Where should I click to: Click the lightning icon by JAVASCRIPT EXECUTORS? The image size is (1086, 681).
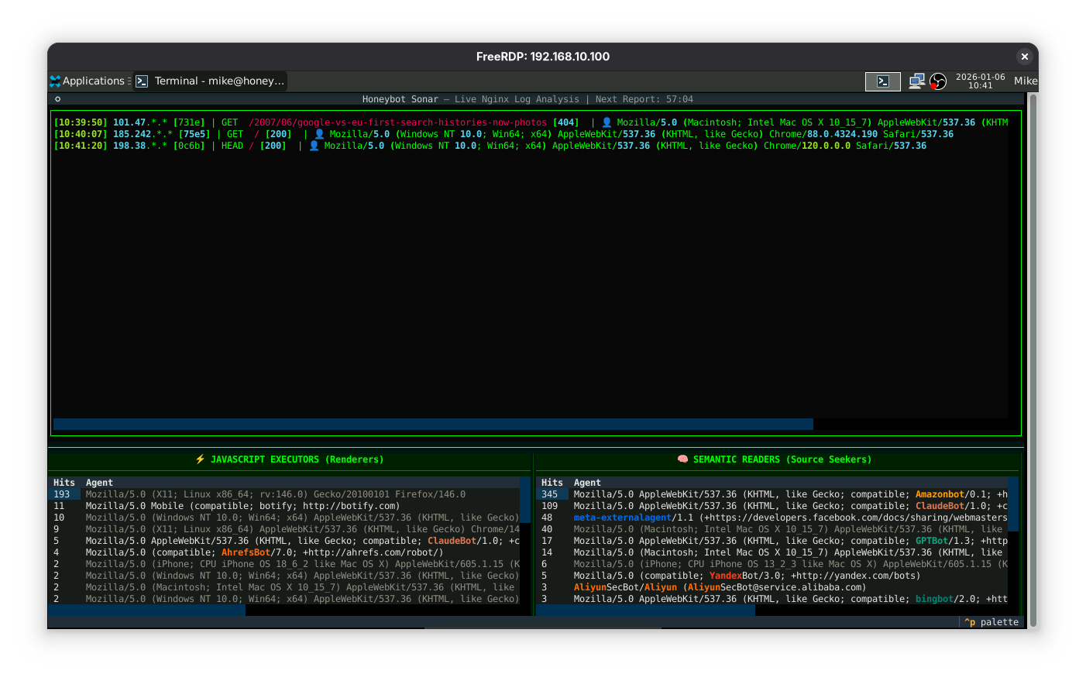pos(200,459)
